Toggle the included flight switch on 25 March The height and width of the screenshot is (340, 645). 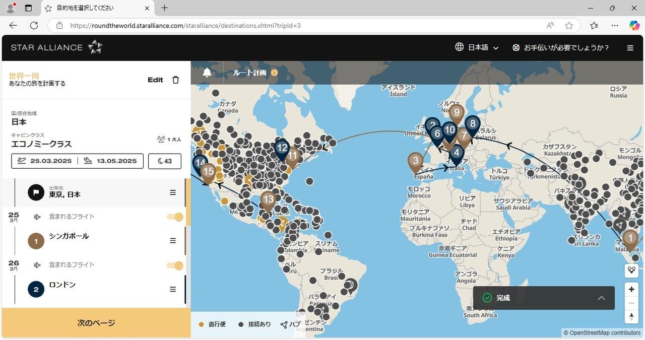click(x=175, y=217)
